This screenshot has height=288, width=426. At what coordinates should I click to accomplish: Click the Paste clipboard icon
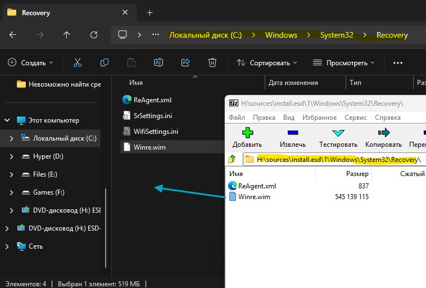[x=131, y=63]
